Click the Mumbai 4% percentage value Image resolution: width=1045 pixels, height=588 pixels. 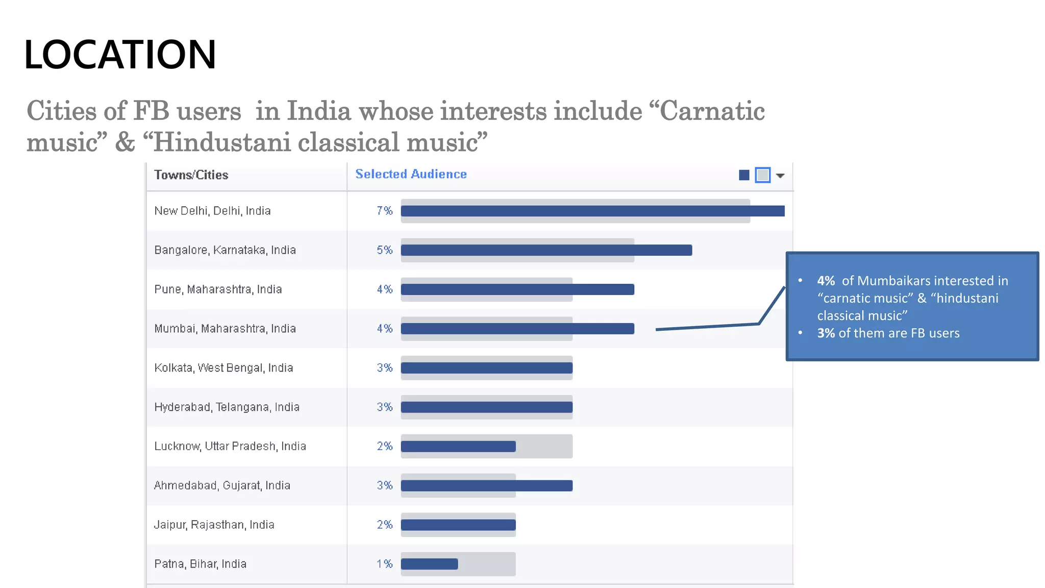pyautogui.click(x=385, y=329)
